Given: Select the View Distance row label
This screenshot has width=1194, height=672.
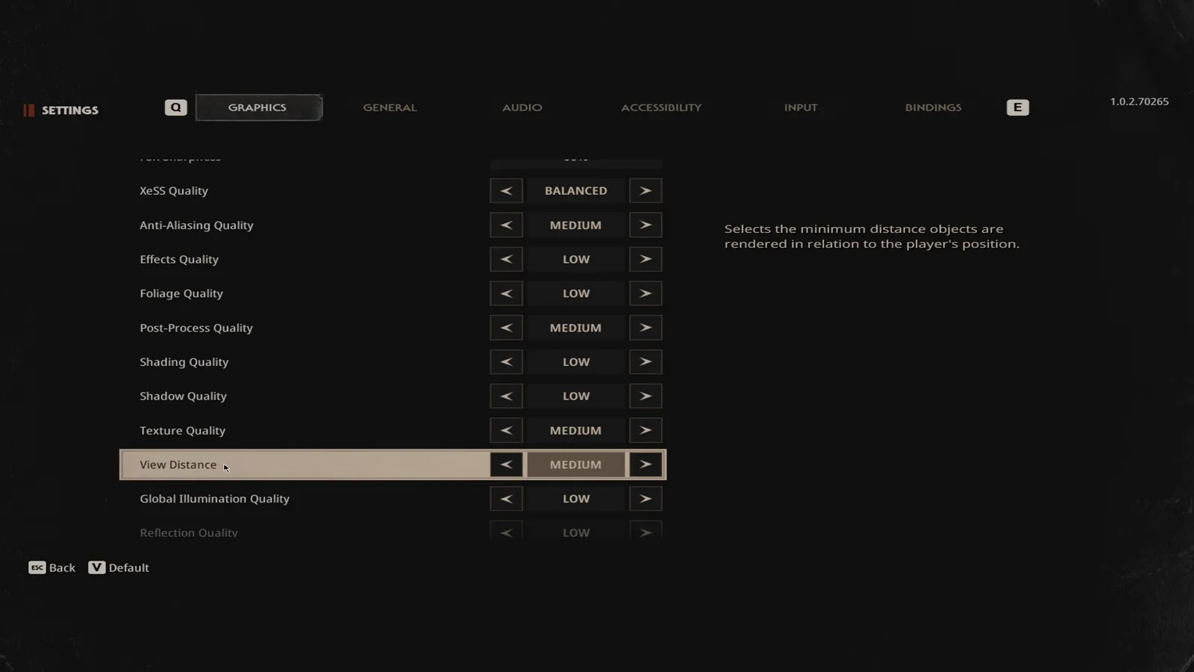Looking at the screenshot, I should tap(178, 464).
